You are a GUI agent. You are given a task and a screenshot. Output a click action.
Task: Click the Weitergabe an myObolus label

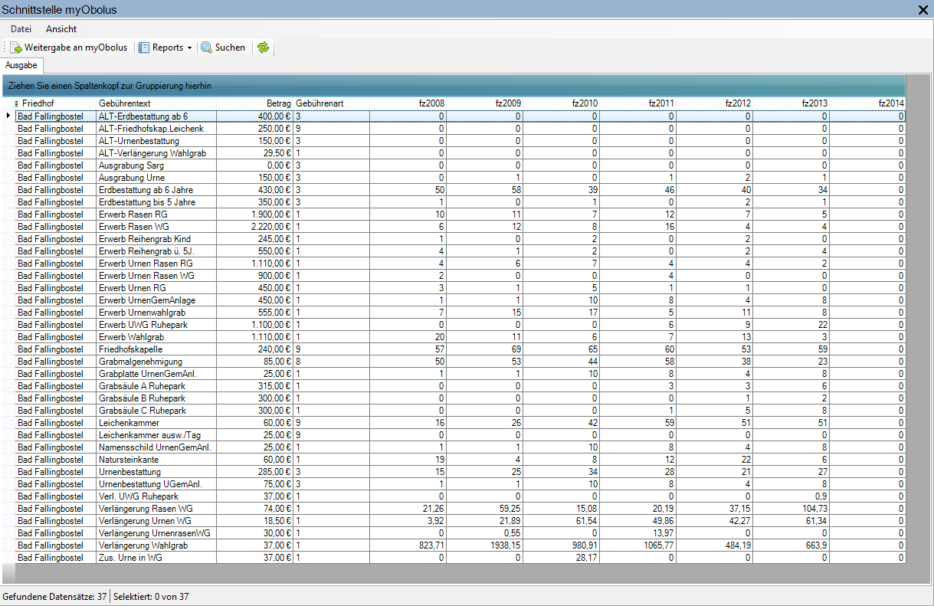(76, 47)
